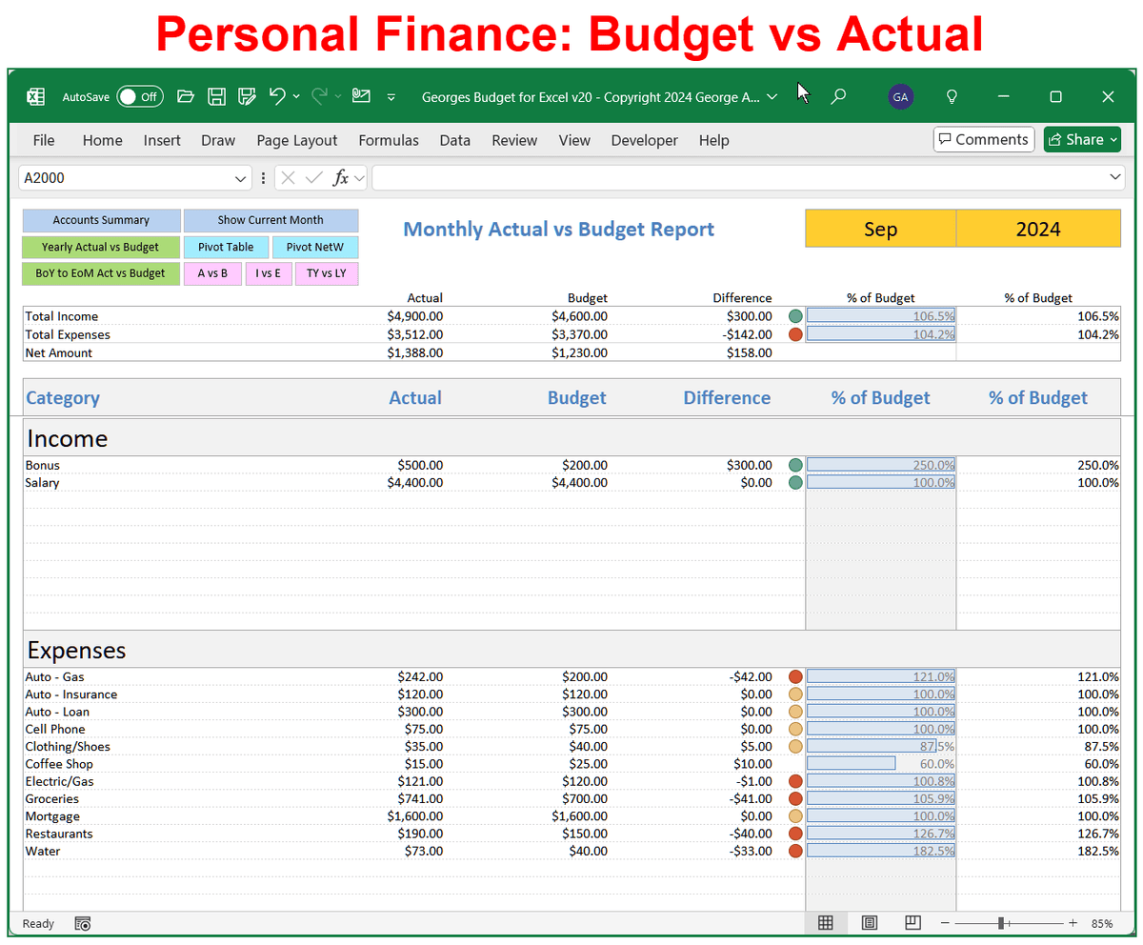Viewport: 1143px width, 945px height.
Task: Click the 85% zoom level
Action: [x=1102, y=923]
